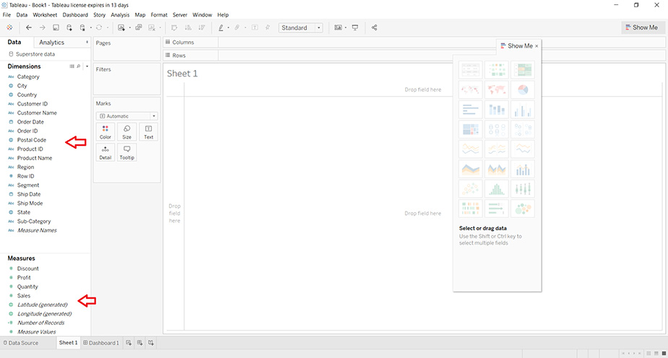The height and width of the screenshot is (358, 668).
Task: Select the Postal Code dimension field
Action: pyautogui.click(x=32, y=140)
